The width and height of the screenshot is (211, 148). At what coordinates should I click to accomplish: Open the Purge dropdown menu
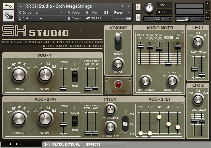[x=122, y=13]
